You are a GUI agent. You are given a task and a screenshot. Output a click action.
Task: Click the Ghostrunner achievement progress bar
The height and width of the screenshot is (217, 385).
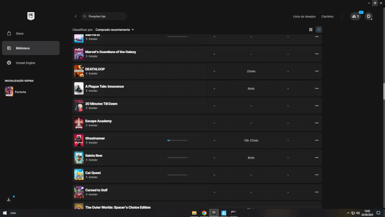(x=177, y=140)
